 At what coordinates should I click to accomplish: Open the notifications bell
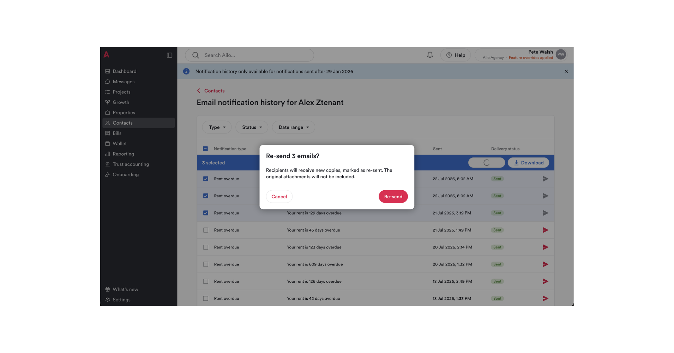430,55
